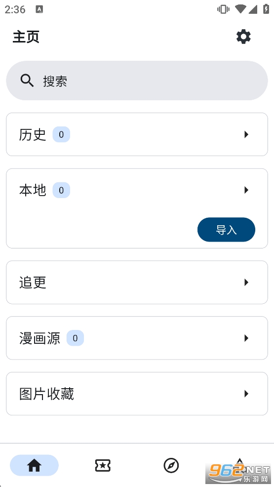Open the 追更 updates entry
274x487 pixels.
[137, 283]
